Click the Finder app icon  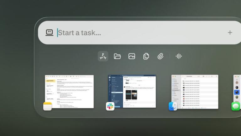[173, 106]
